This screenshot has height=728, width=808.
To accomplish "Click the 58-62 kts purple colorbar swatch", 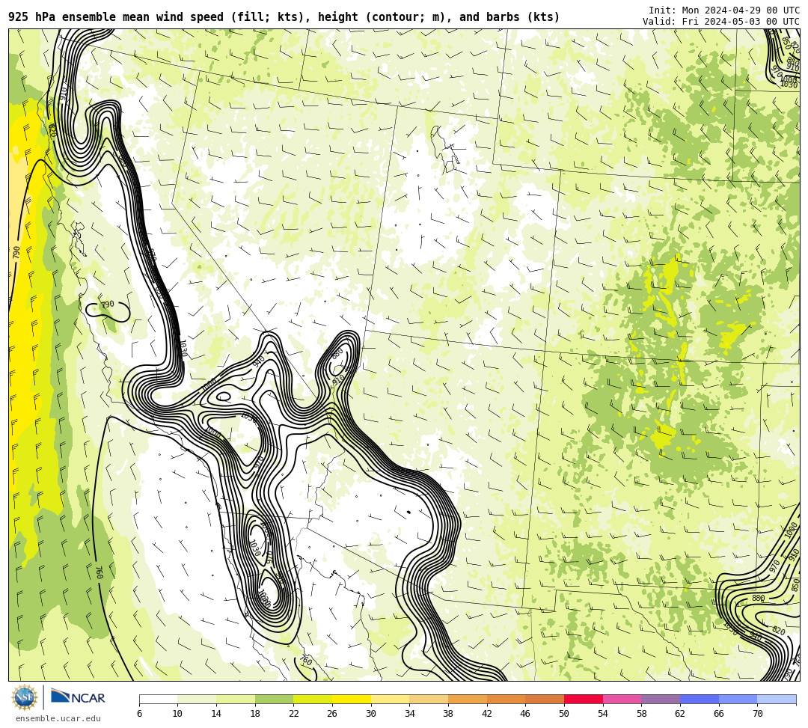I will click(661, 699).
